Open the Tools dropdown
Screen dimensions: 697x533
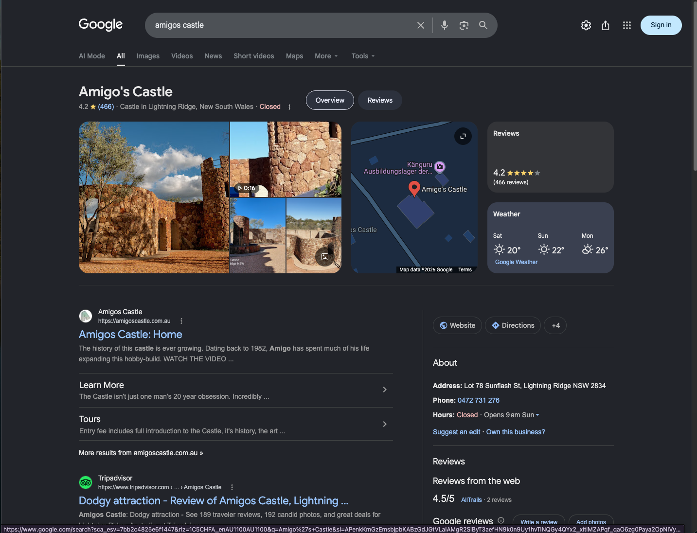coord(363,56)
